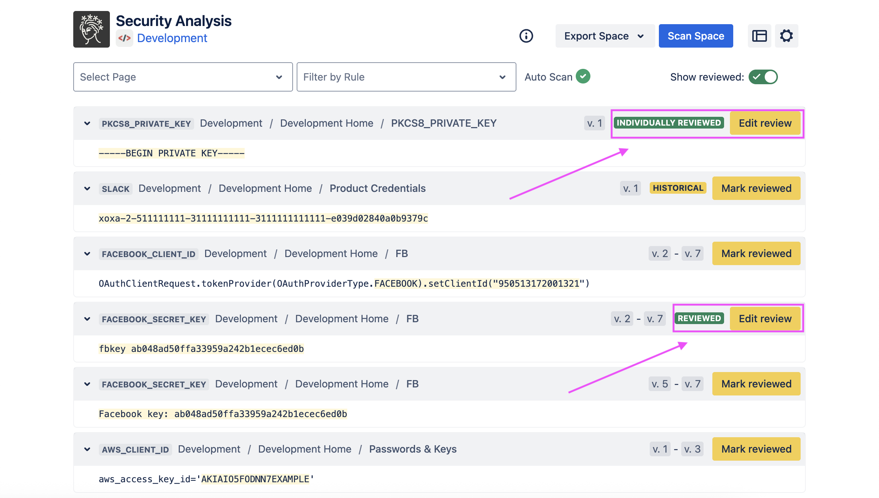Click the code space icon beside Development
The image size is (879, 498).
(125, 38)
